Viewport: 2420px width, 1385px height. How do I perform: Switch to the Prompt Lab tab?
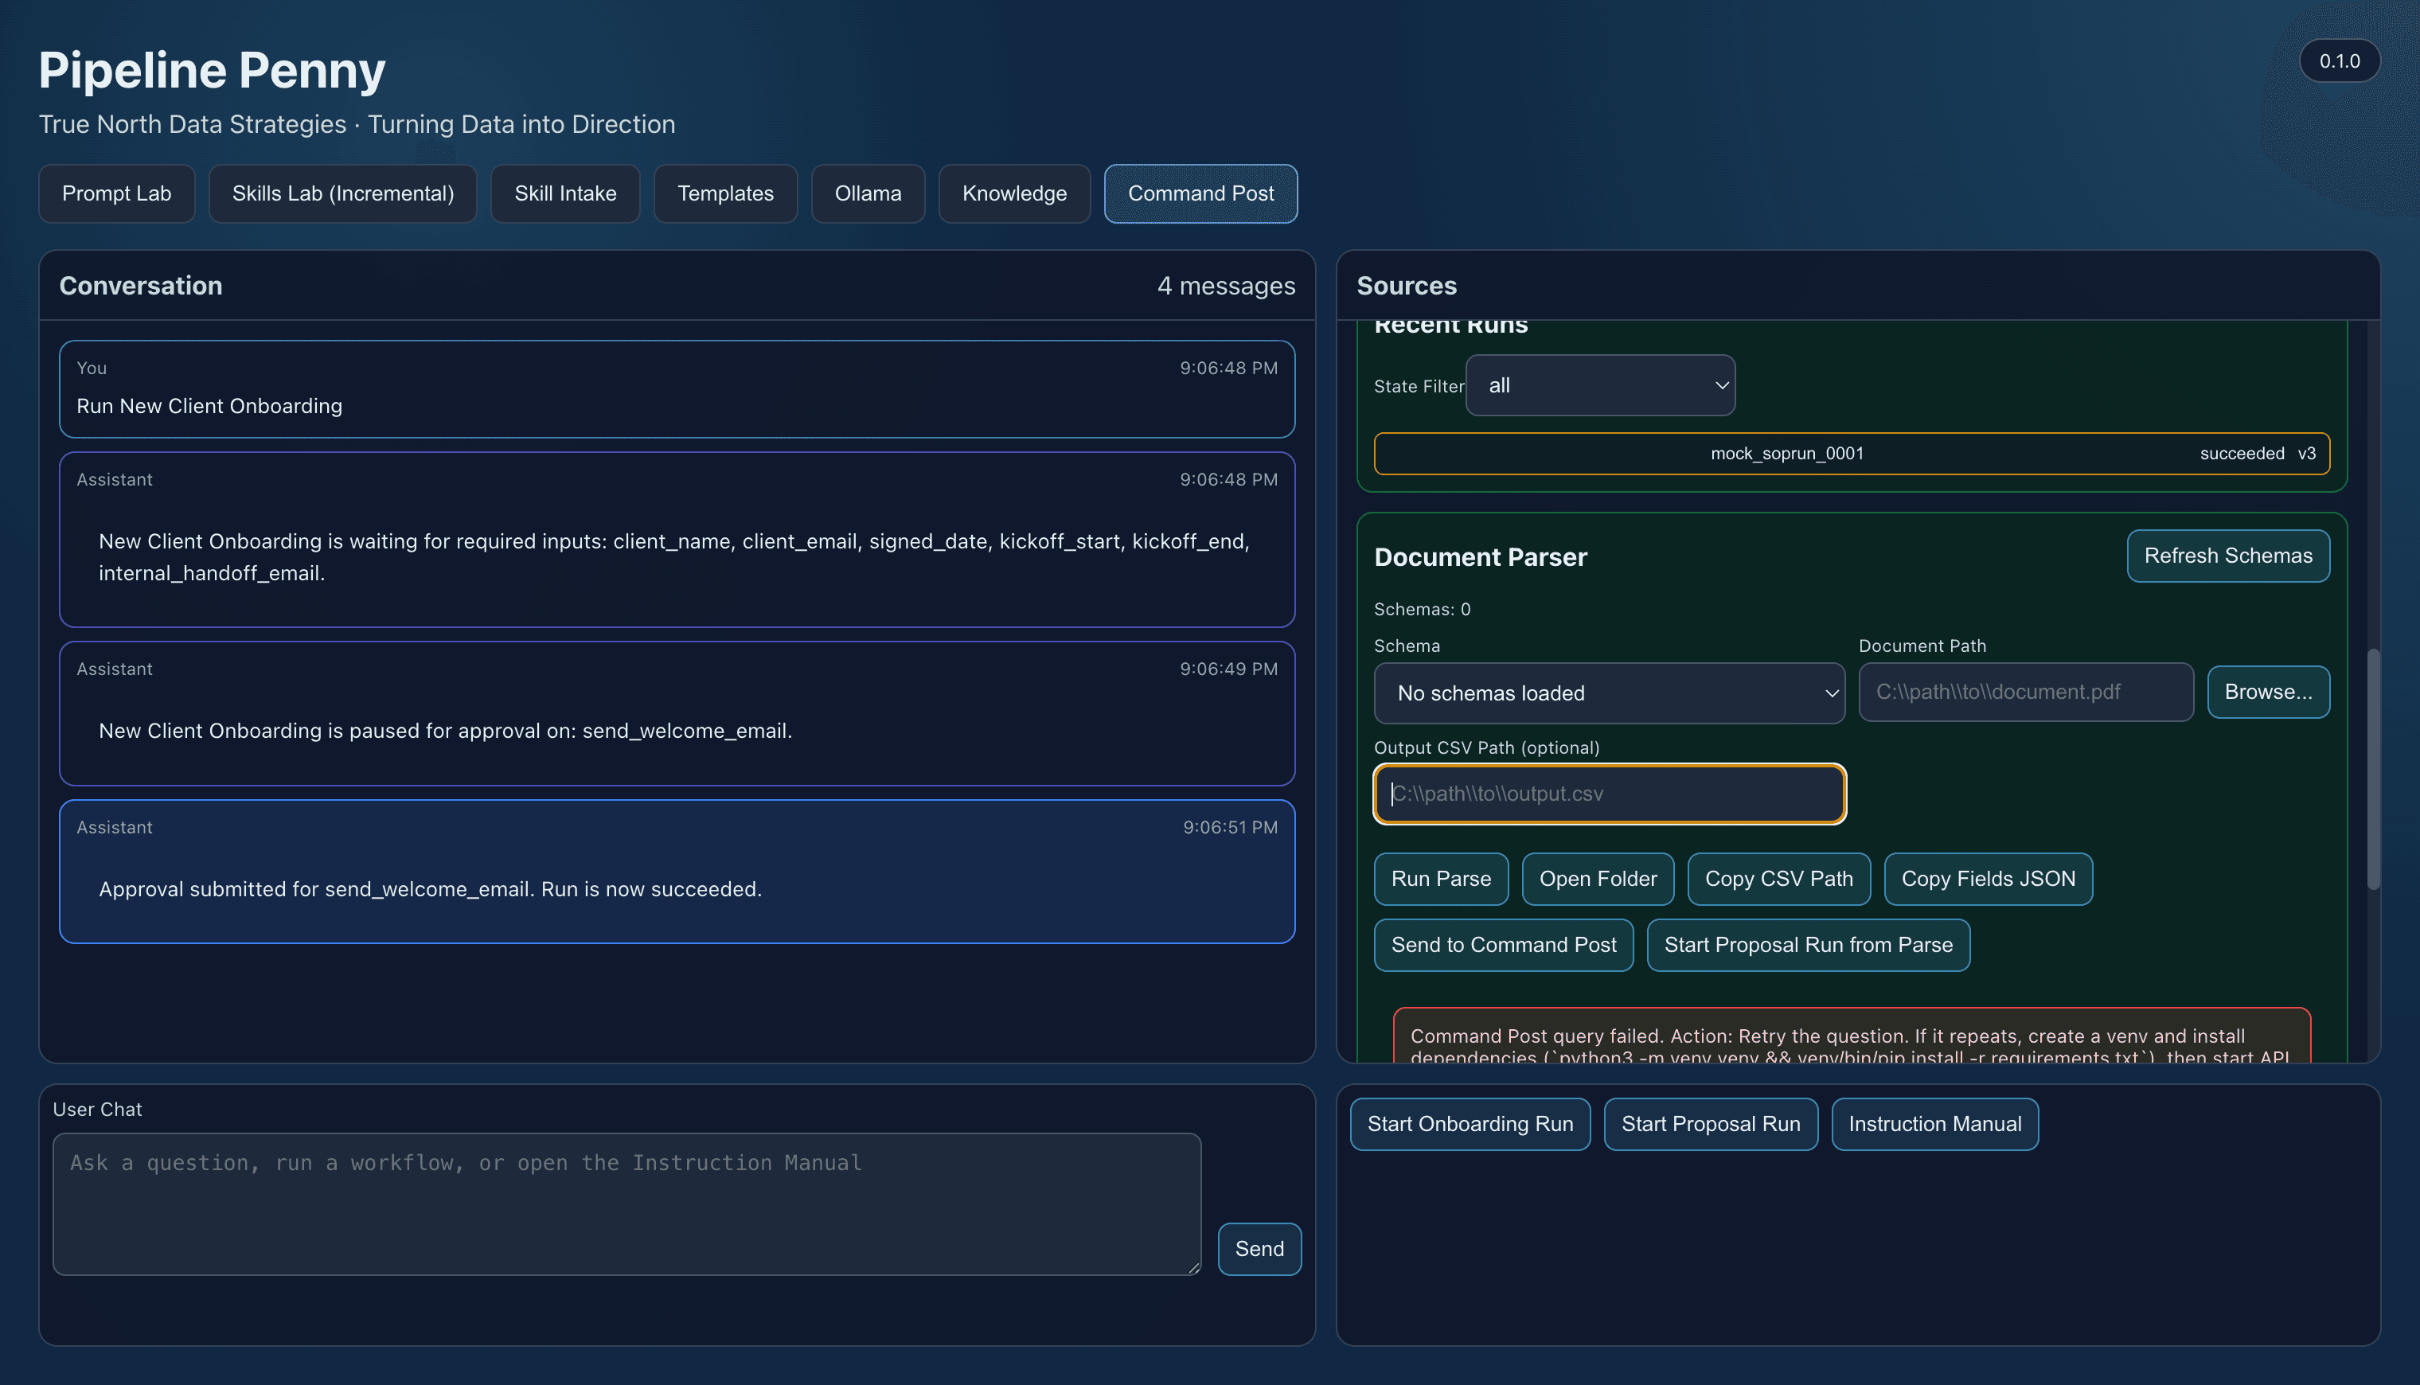(116, 193)
